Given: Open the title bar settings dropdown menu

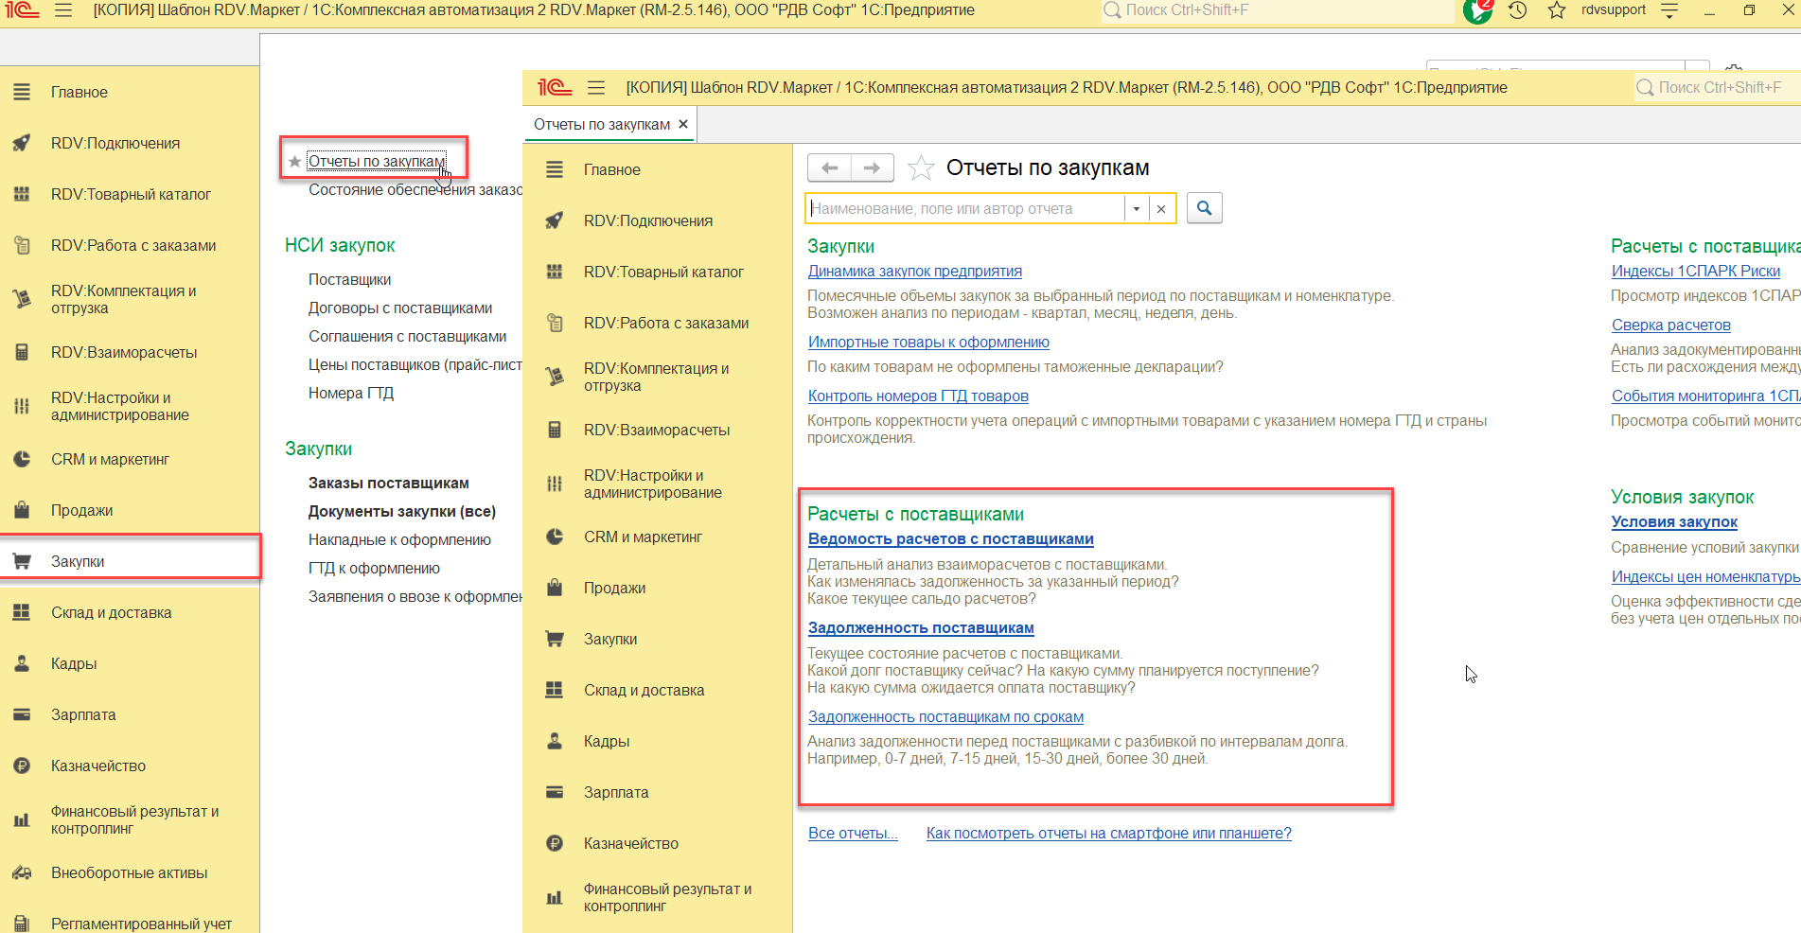Looking at the screenshot, I should (1669, 10).
